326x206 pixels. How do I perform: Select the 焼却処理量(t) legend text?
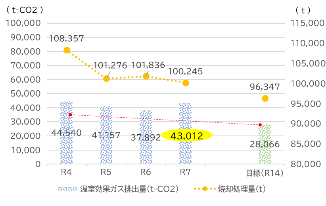(242, 189)
